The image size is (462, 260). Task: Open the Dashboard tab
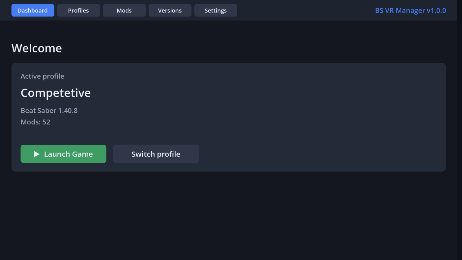coord(33,10)
